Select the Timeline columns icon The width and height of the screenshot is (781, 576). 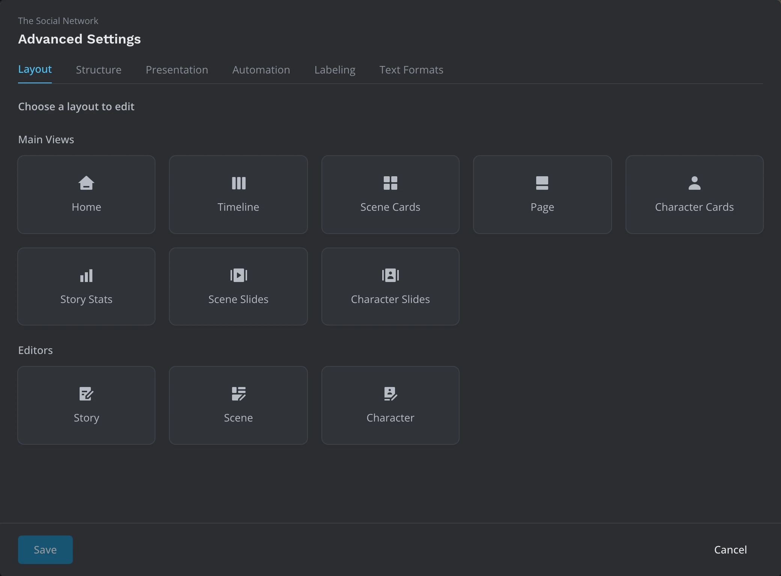(x=238, y=183)
